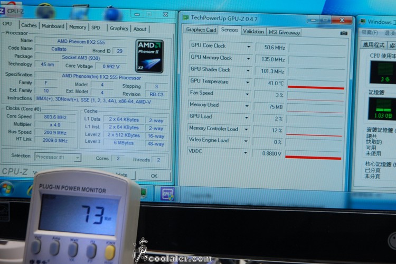Click the 50.6 MHz core clock value
Image resolution: width=396 pixels, height=264 pixels.
[x=271, y=47]
